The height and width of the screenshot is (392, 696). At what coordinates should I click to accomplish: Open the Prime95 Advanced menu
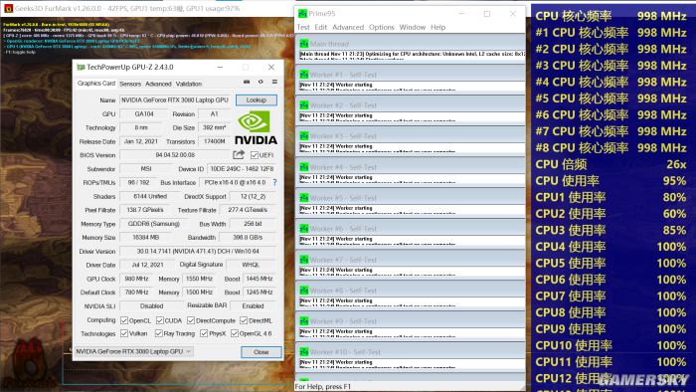click(348, 27)
